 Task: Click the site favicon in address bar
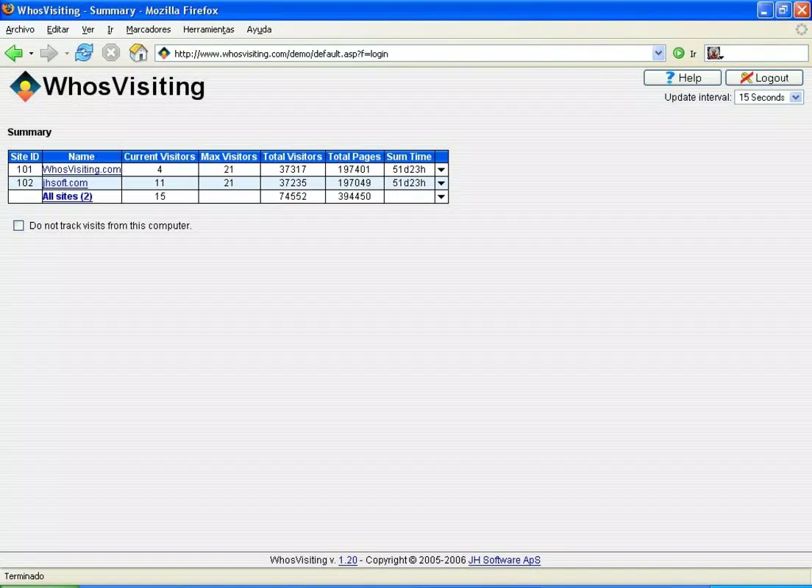tap(164, 53)
